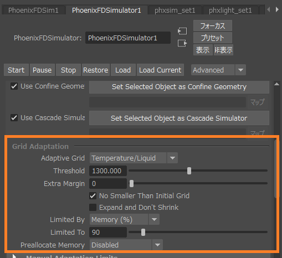Click the scroll-up arrow of the attribute panel
Screen dimensions: 282x258
point(276,84)
